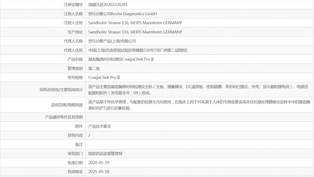This screenshot has width=314, height=177.
Task: Click the label 注册人名称
Action: 73,14
